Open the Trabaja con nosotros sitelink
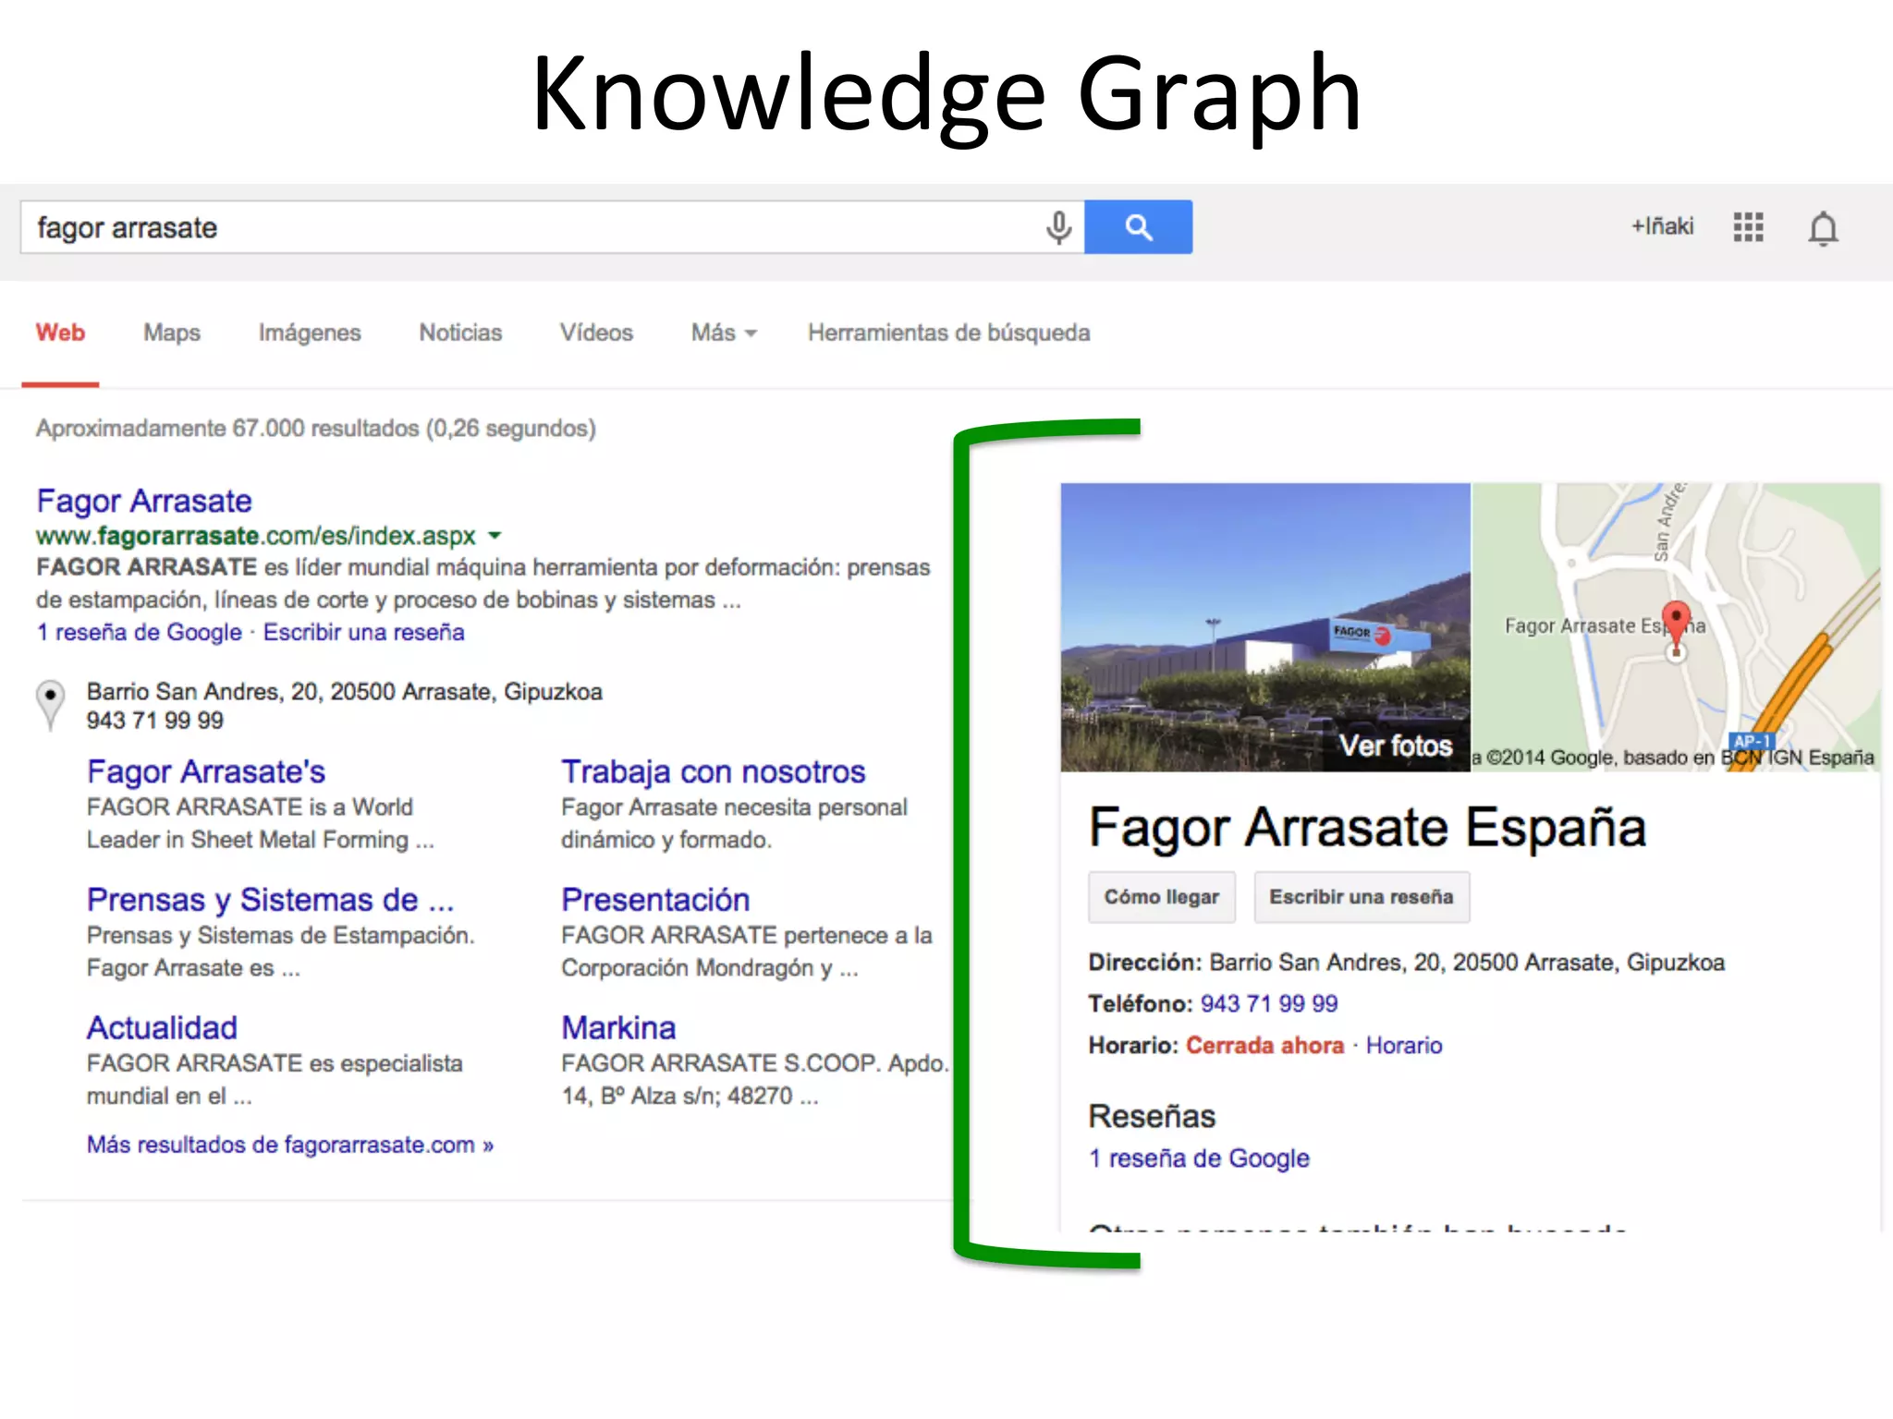The image size is (1893, 1419). [x=713, y=771]
